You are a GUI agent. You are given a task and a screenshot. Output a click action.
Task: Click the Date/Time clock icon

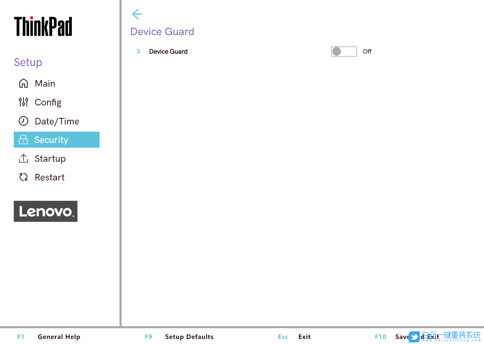[23, 121]
